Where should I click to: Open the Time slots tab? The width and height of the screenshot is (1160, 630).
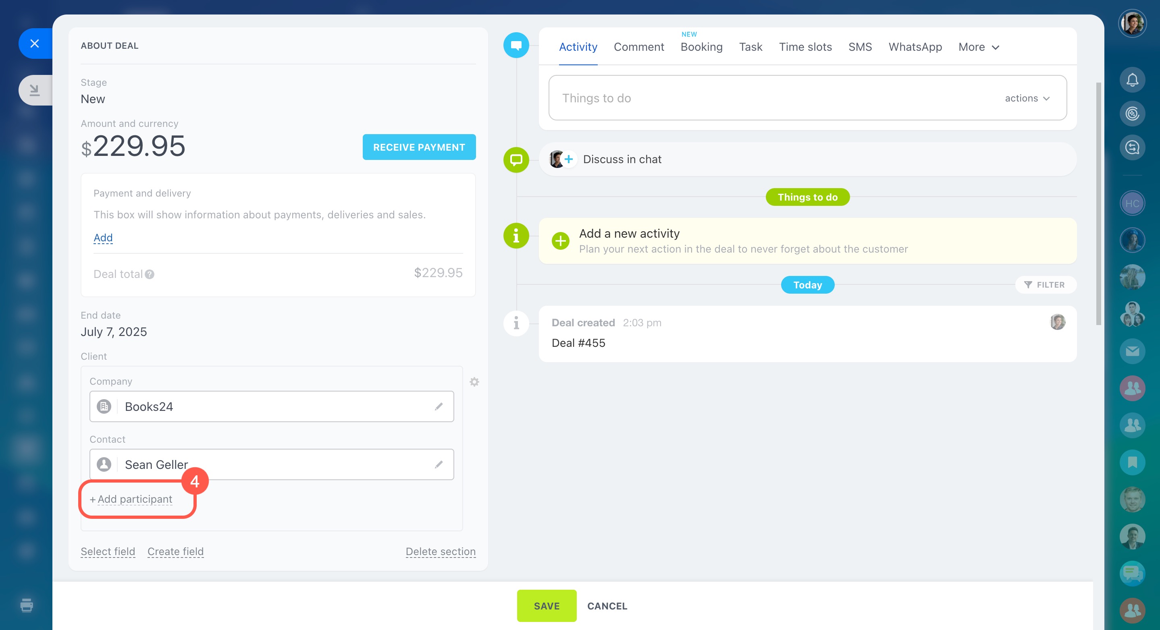[x=805, y=47]
